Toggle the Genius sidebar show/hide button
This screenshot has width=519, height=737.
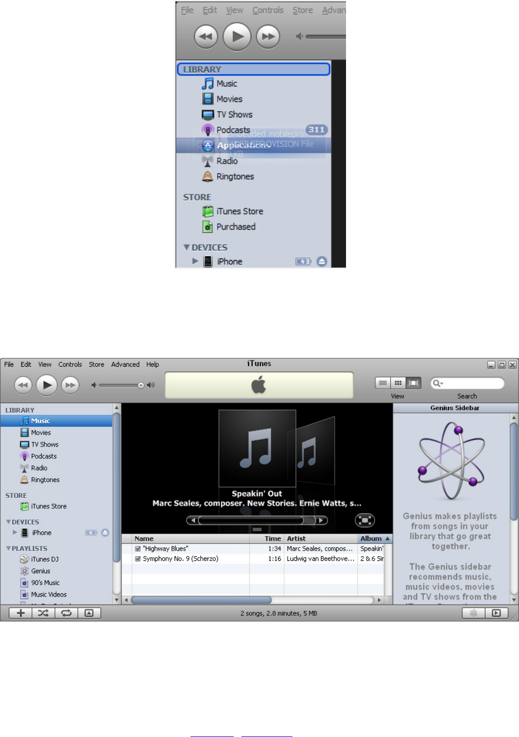496,613
